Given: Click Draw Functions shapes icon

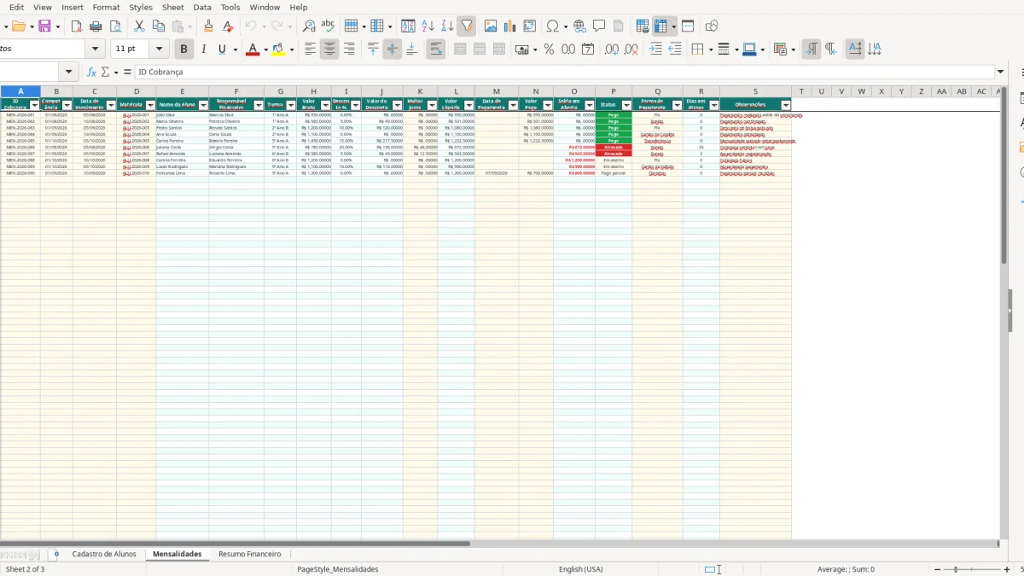Looking at the screenshot, I should coord(712,26).
